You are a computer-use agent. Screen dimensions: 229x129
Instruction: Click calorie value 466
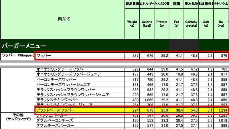(150, 85)
